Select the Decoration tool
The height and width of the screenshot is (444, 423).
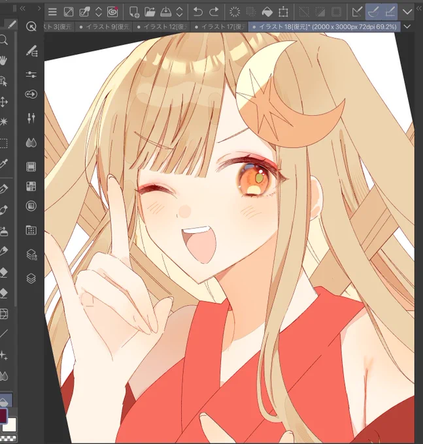click(x=3, y=251)
